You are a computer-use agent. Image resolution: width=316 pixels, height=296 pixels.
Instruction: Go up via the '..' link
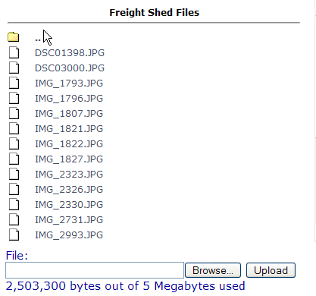pyautogui.click(x=38, y=39)
